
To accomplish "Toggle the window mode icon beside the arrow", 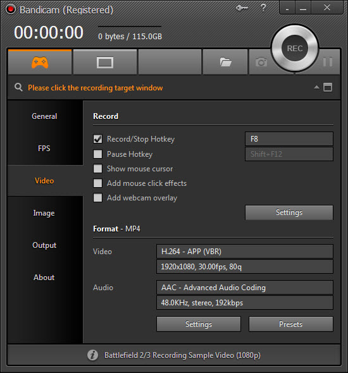I will pyautogui.click(x=328, y=87).
